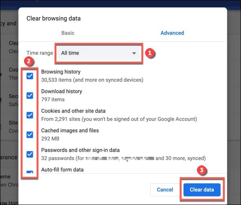The height and width of the screenshot is (205, 241).
Task: Click the red number 1 annotation marker
Action: pos(150,53)
